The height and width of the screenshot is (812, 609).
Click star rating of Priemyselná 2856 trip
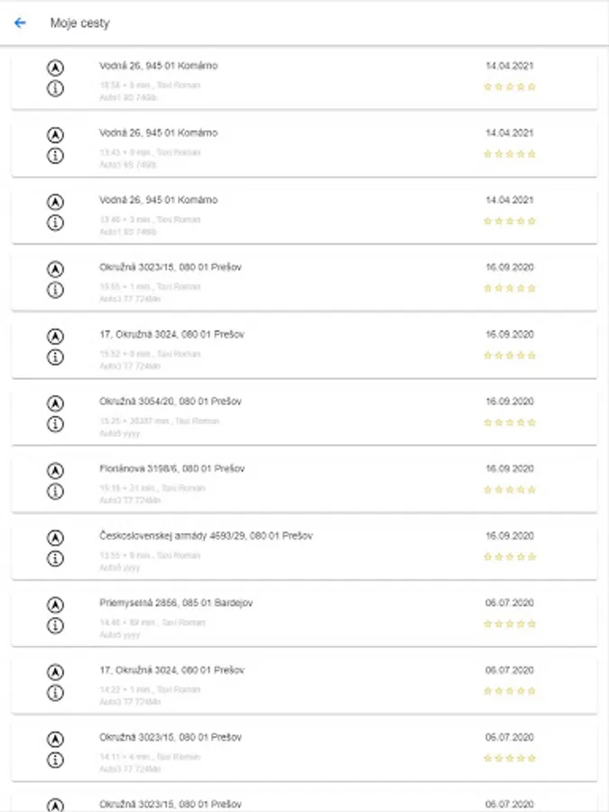click(510, 623)
